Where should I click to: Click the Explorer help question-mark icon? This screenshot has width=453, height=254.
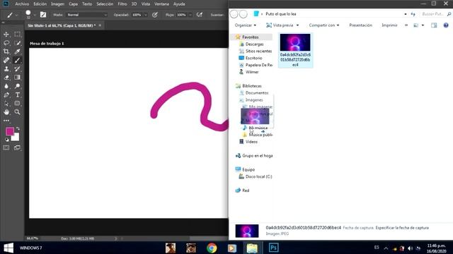[x=446, y=25]
